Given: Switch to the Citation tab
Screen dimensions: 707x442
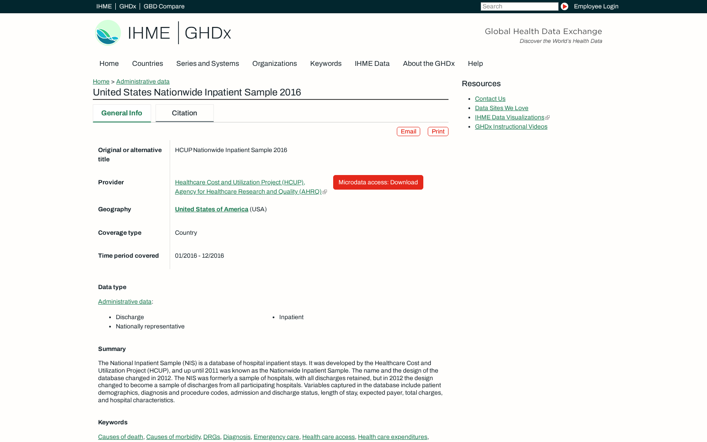Looking at the screenshot, I should coord(185,113).
